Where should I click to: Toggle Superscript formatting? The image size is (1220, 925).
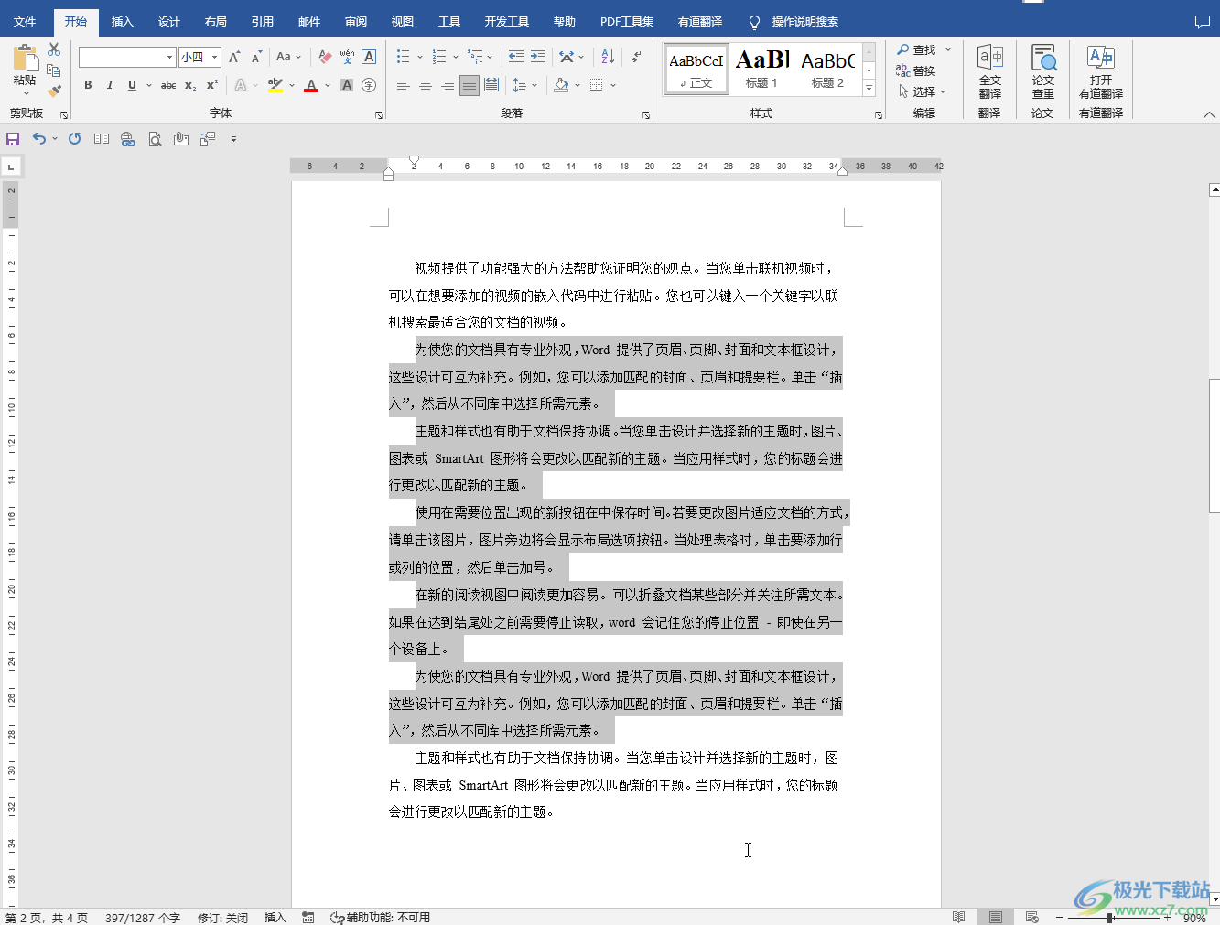[x=211, y=85]
